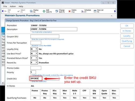Click the Schedule F7 icon
Viewport: 135px width, 101px height.
pyautogui.click(x=82, y=11)
